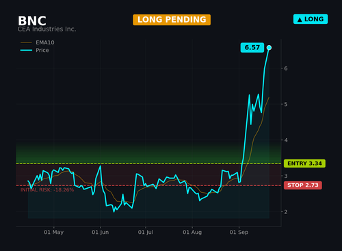
Task: Click the EMA10 legend entry
Action: pyautogui.click(x=38, y=42)
